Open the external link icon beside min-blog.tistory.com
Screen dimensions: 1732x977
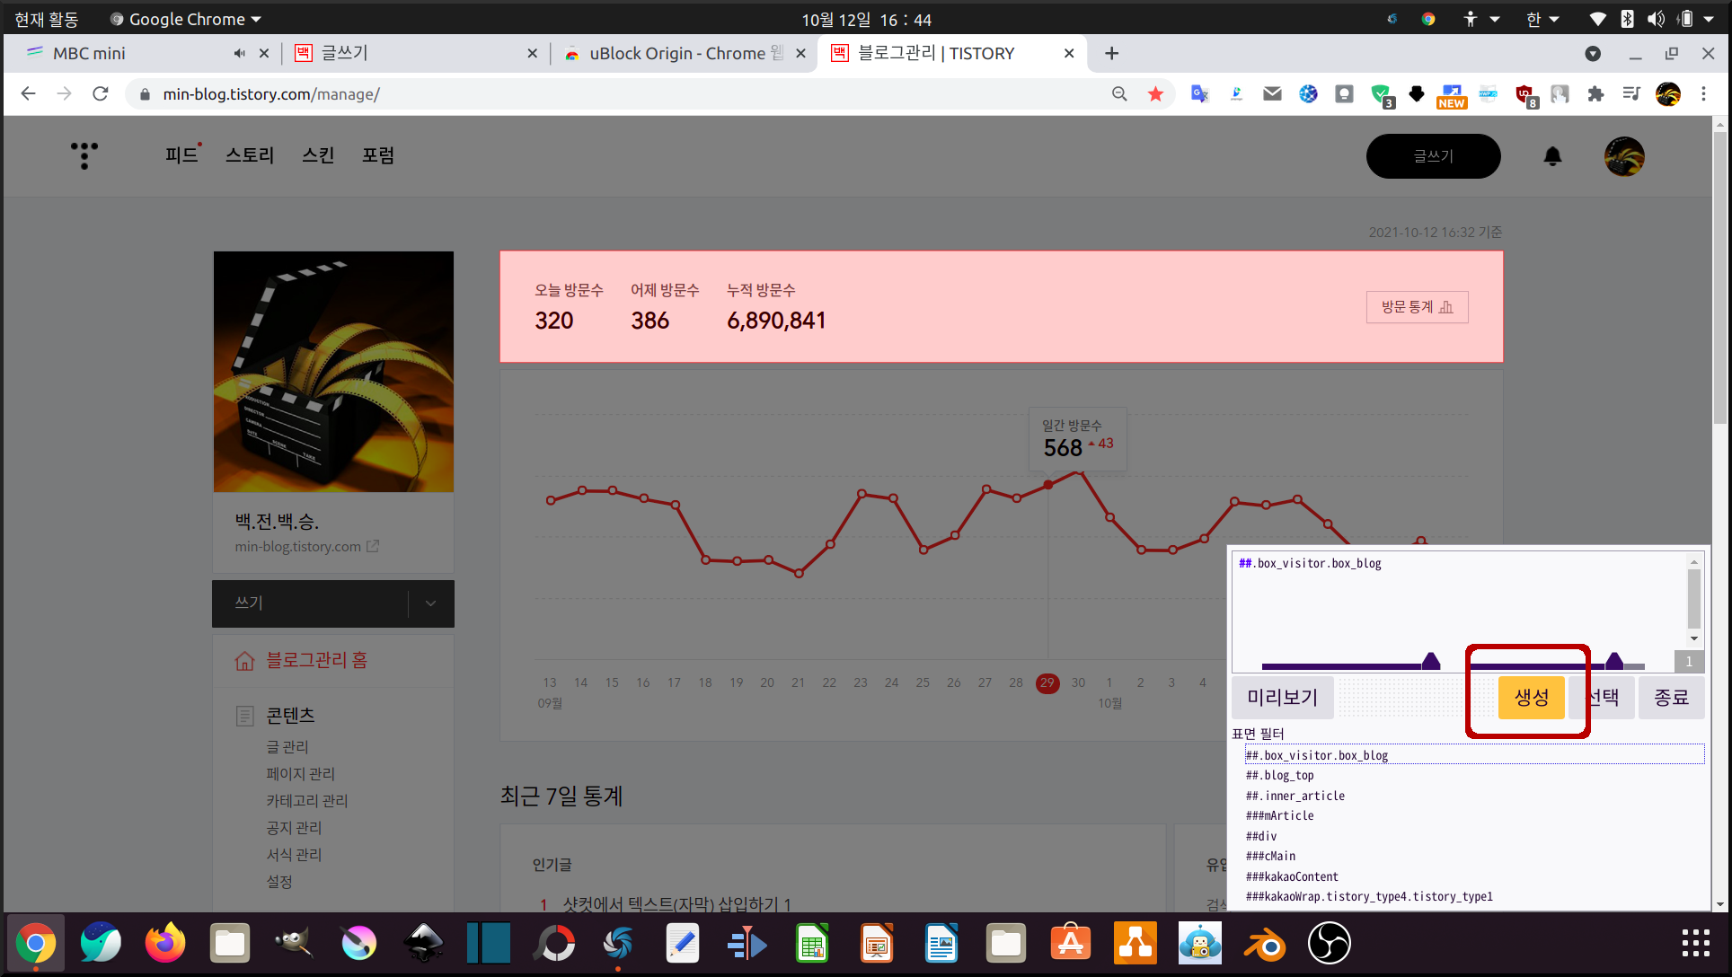click(x=373, y=546)
